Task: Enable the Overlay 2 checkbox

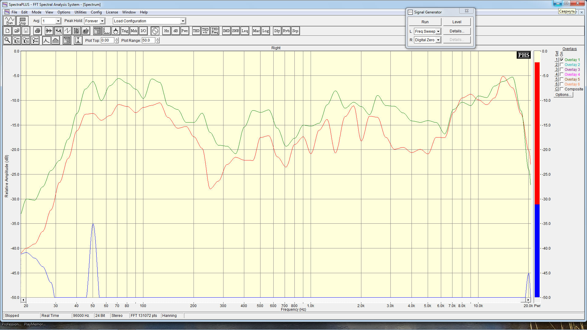Action: coord(562,65)
